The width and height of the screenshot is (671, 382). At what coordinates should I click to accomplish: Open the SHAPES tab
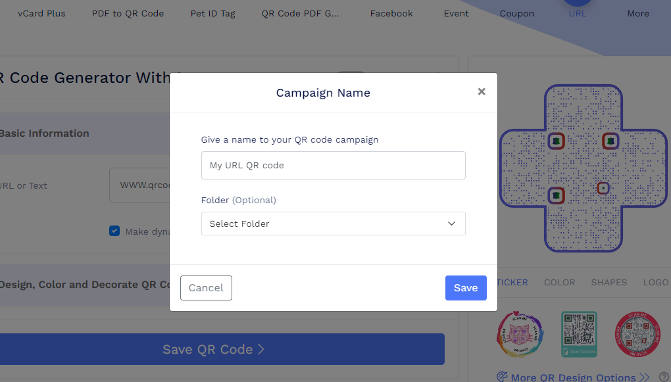pos(609,282)
